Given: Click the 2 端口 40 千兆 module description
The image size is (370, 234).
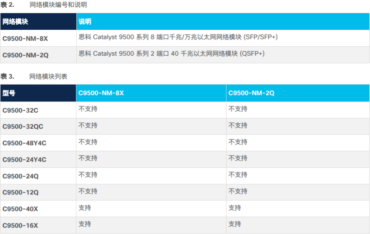Looking at the screenshot, I should tap(172, 54).
